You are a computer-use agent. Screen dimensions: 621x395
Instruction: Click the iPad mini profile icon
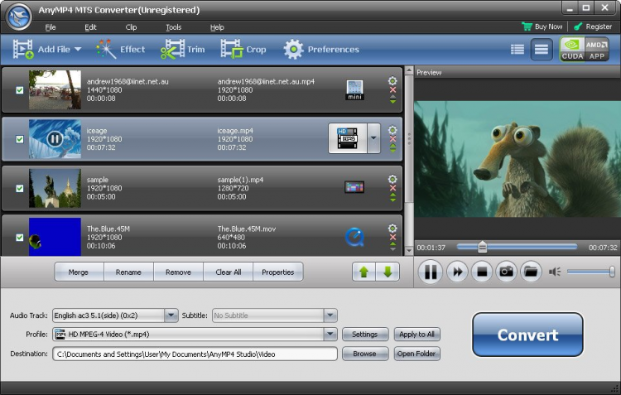[x=354, y=90]
